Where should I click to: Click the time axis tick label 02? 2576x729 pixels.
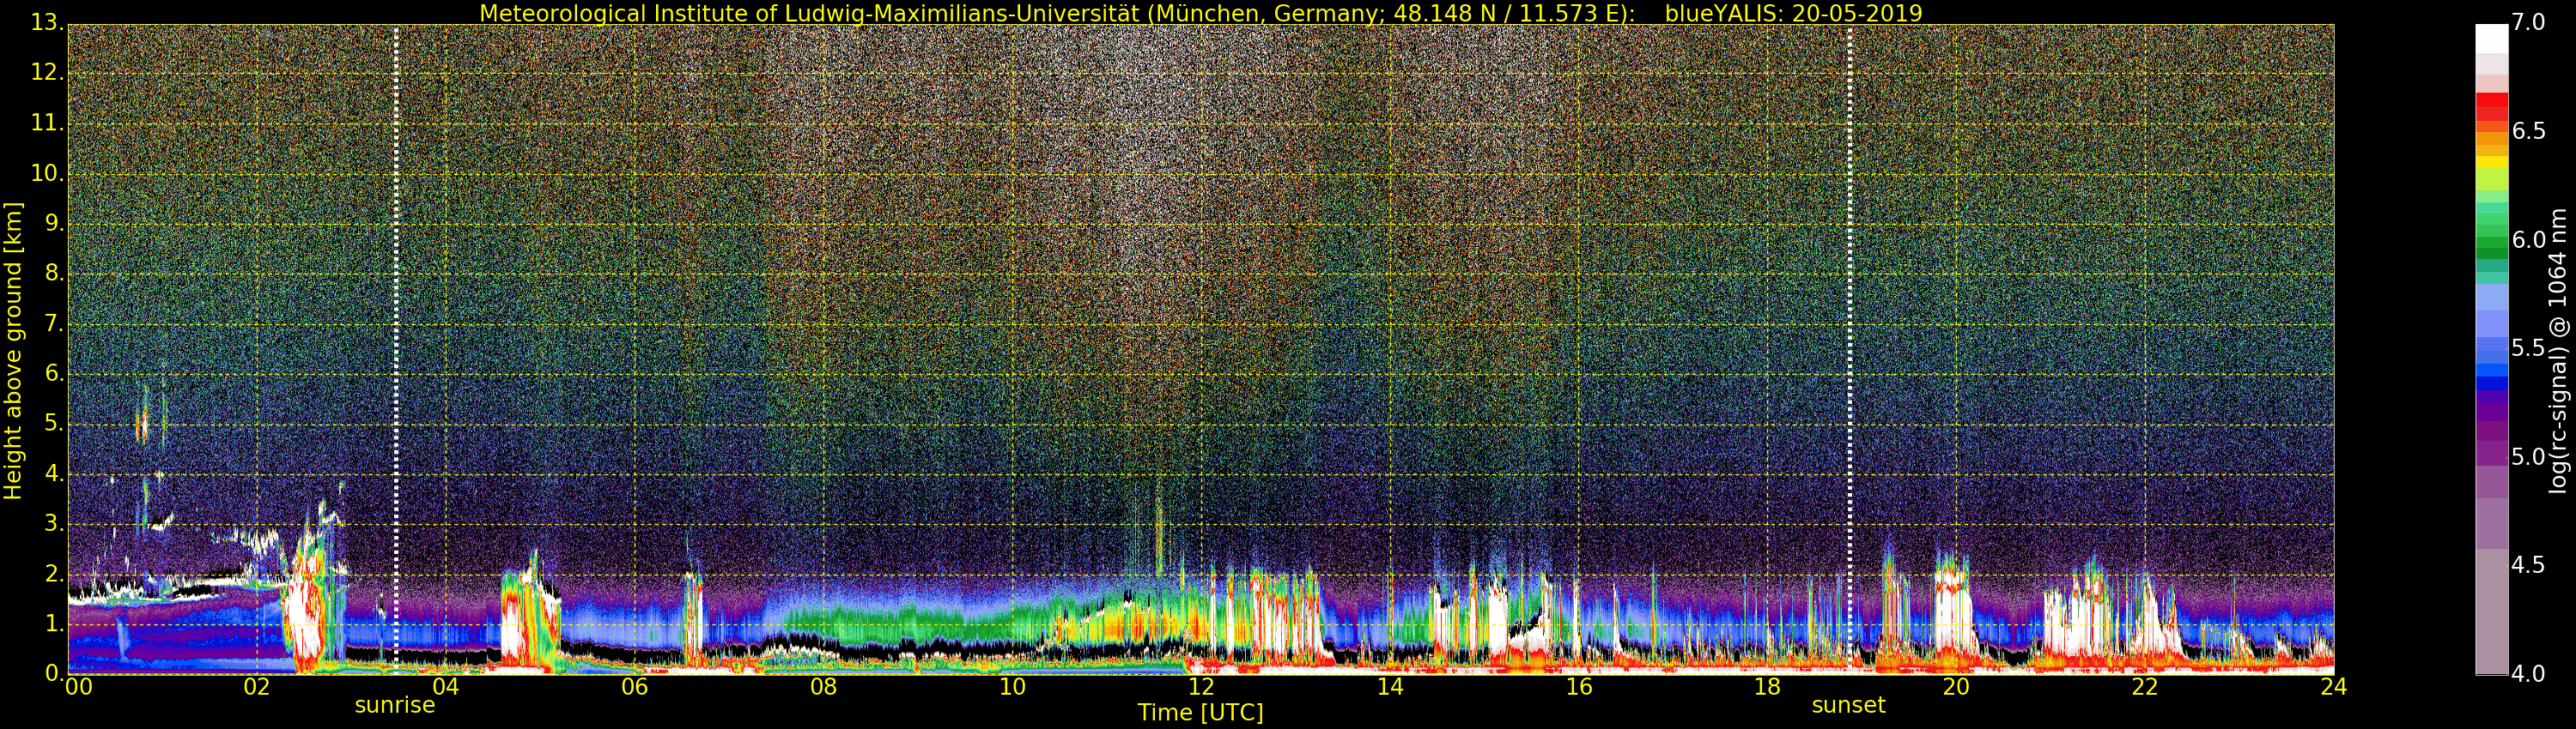pyautogui.click(x=256, y=686)
